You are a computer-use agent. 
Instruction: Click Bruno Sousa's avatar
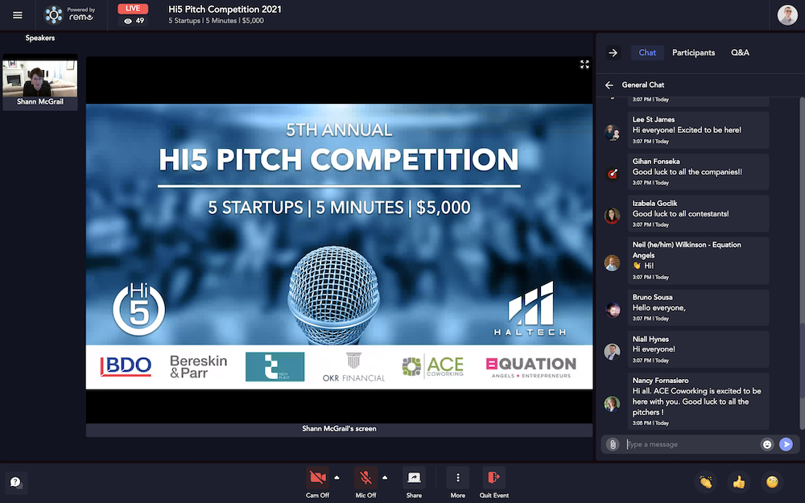pyautogui.click(x=612, y=310)
